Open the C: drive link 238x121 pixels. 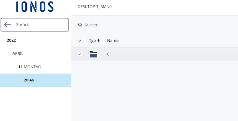(x=109, y=54)
